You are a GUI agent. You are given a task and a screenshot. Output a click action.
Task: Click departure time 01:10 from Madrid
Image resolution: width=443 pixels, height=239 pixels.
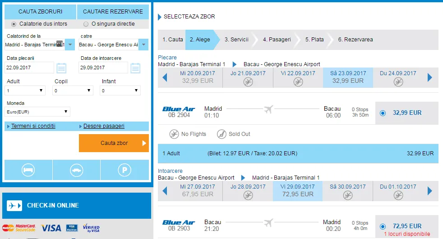coord(212,115)
